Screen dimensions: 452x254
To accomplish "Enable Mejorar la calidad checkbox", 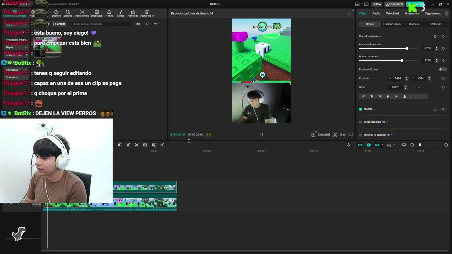I will (361, 135).
